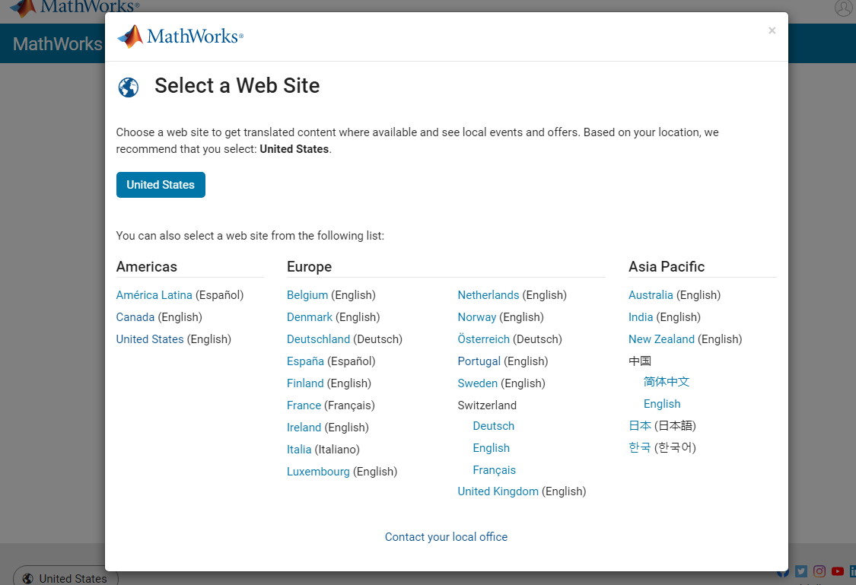This screenshot has width=856, height=585.
Task: Close the Select a Web Site dialog
Action: tap(772, 30)
